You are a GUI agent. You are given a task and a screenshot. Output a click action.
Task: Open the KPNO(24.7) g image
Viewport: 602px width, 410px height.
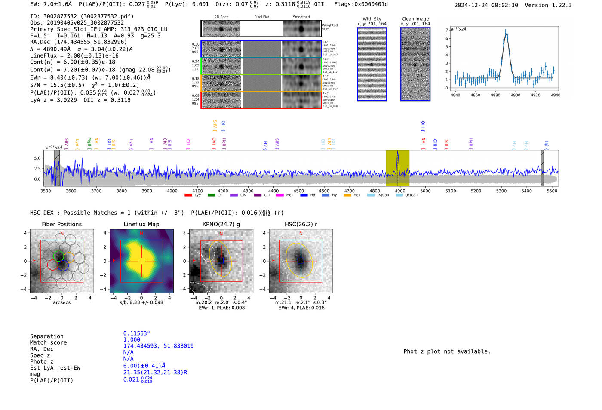[x=221, y=261]
